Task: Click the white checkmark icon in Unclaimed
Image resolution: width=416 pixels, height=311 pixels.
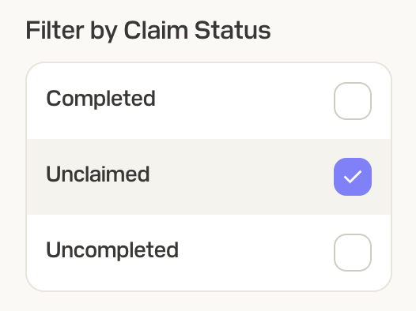Action: point(353,177)
